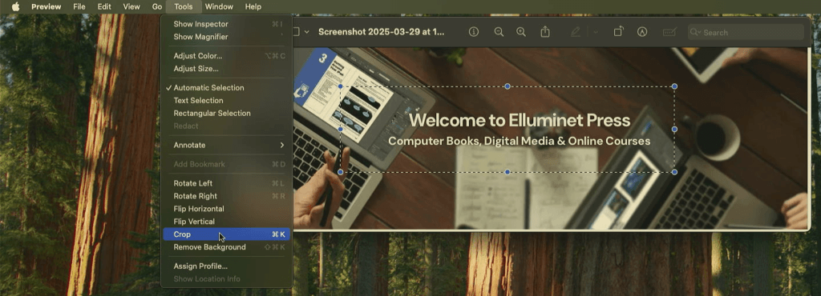Open the File menu

[79, 6]
